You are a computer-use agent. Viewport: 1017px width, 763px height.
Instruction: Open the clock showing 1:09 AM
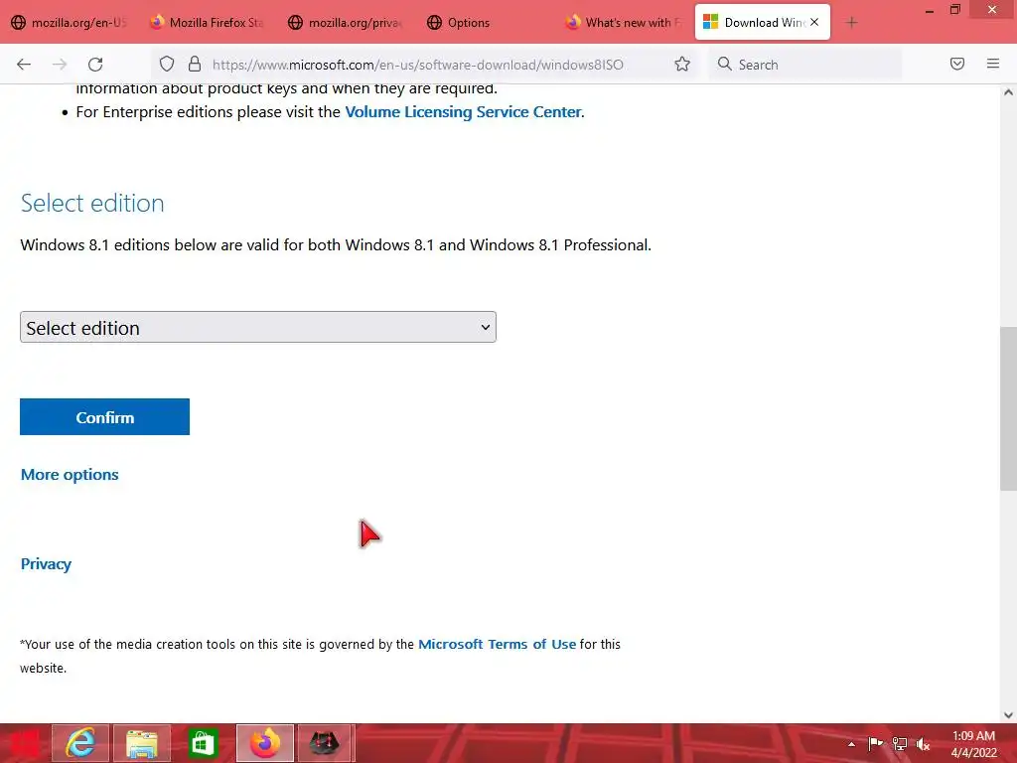pos(973,736)
